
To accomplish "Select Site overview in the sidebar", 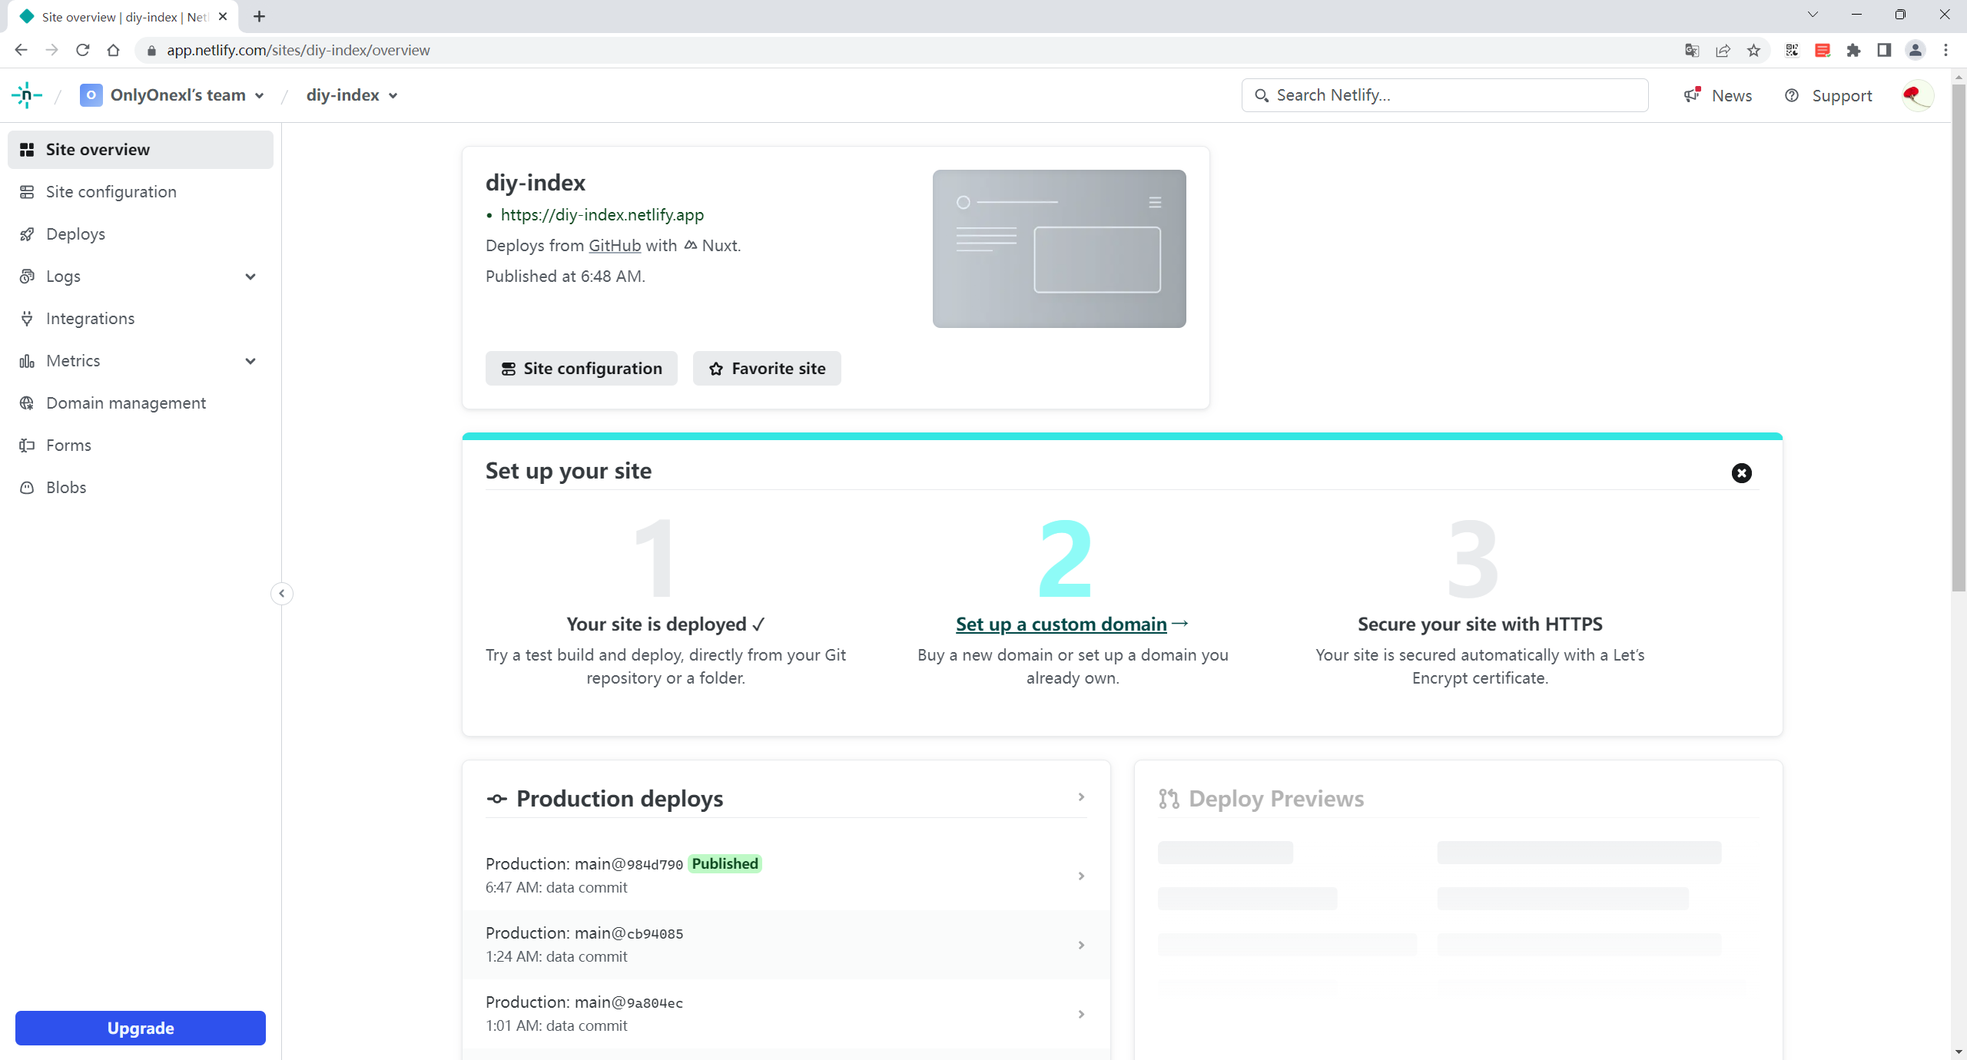I will point(141,150).
